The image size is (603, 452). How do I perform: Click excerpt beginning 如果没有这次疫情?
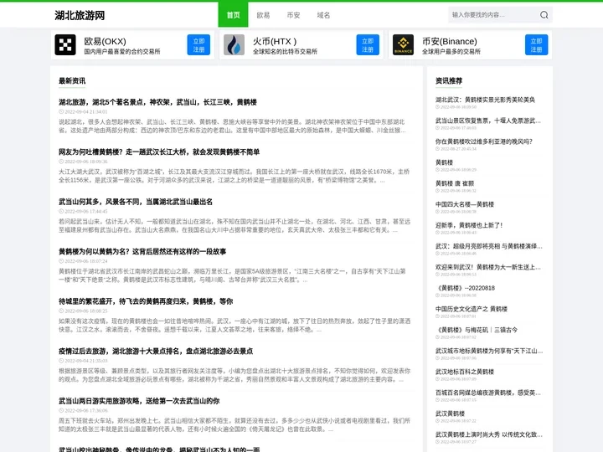point(234,325)
